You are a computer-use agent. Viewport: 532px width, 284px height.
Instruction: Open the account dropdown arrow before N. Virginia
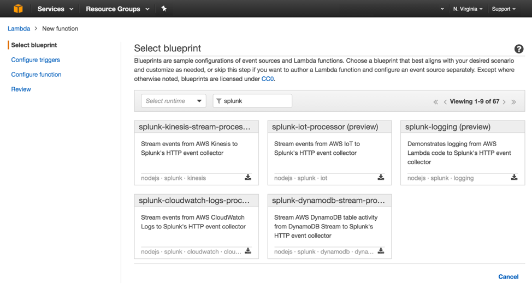click(442, 9)
